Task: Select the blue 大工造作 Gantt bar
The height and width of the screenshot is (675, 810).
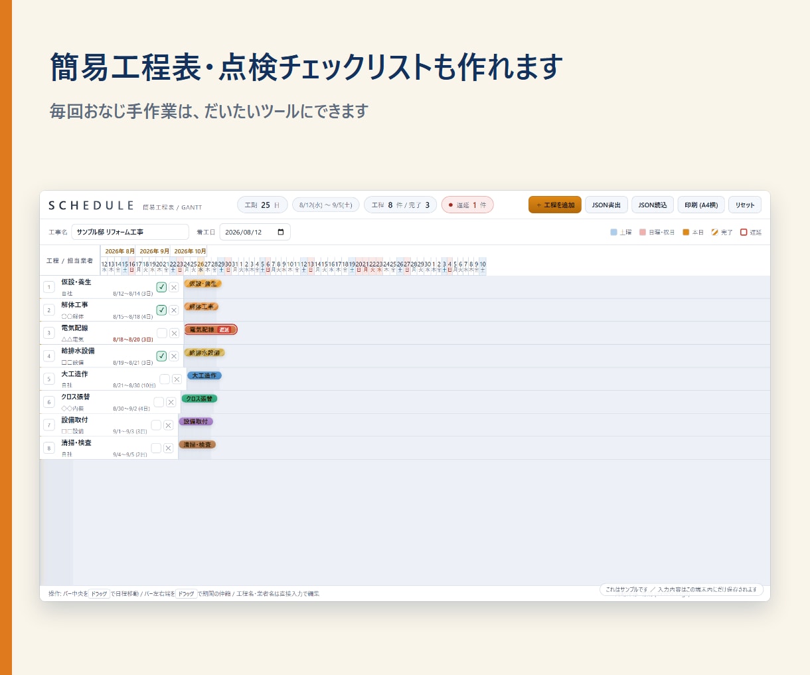Action: pos(204,375)
